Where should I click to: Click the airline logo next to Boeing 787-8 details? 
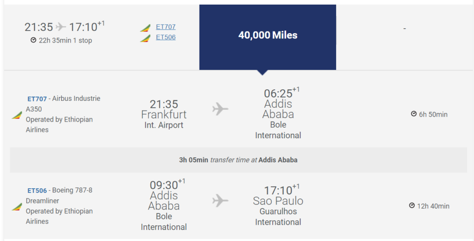click(x=17, y=207)
